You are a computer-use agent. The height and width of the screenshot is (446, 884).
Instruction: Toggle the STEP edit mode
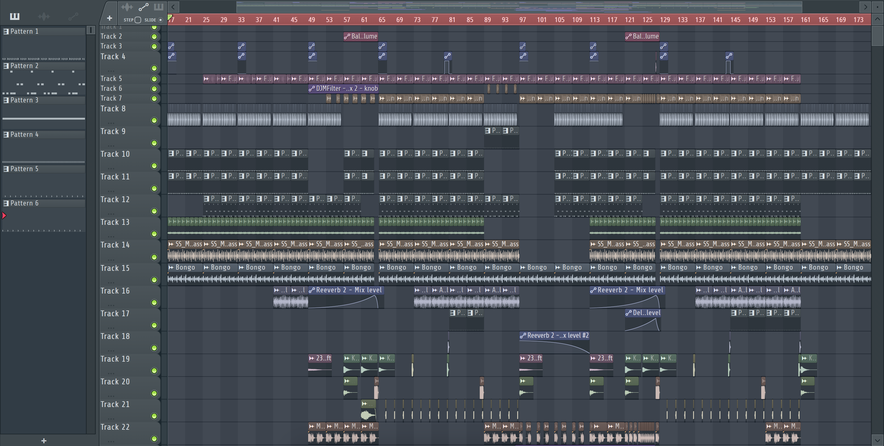[138, 20]
